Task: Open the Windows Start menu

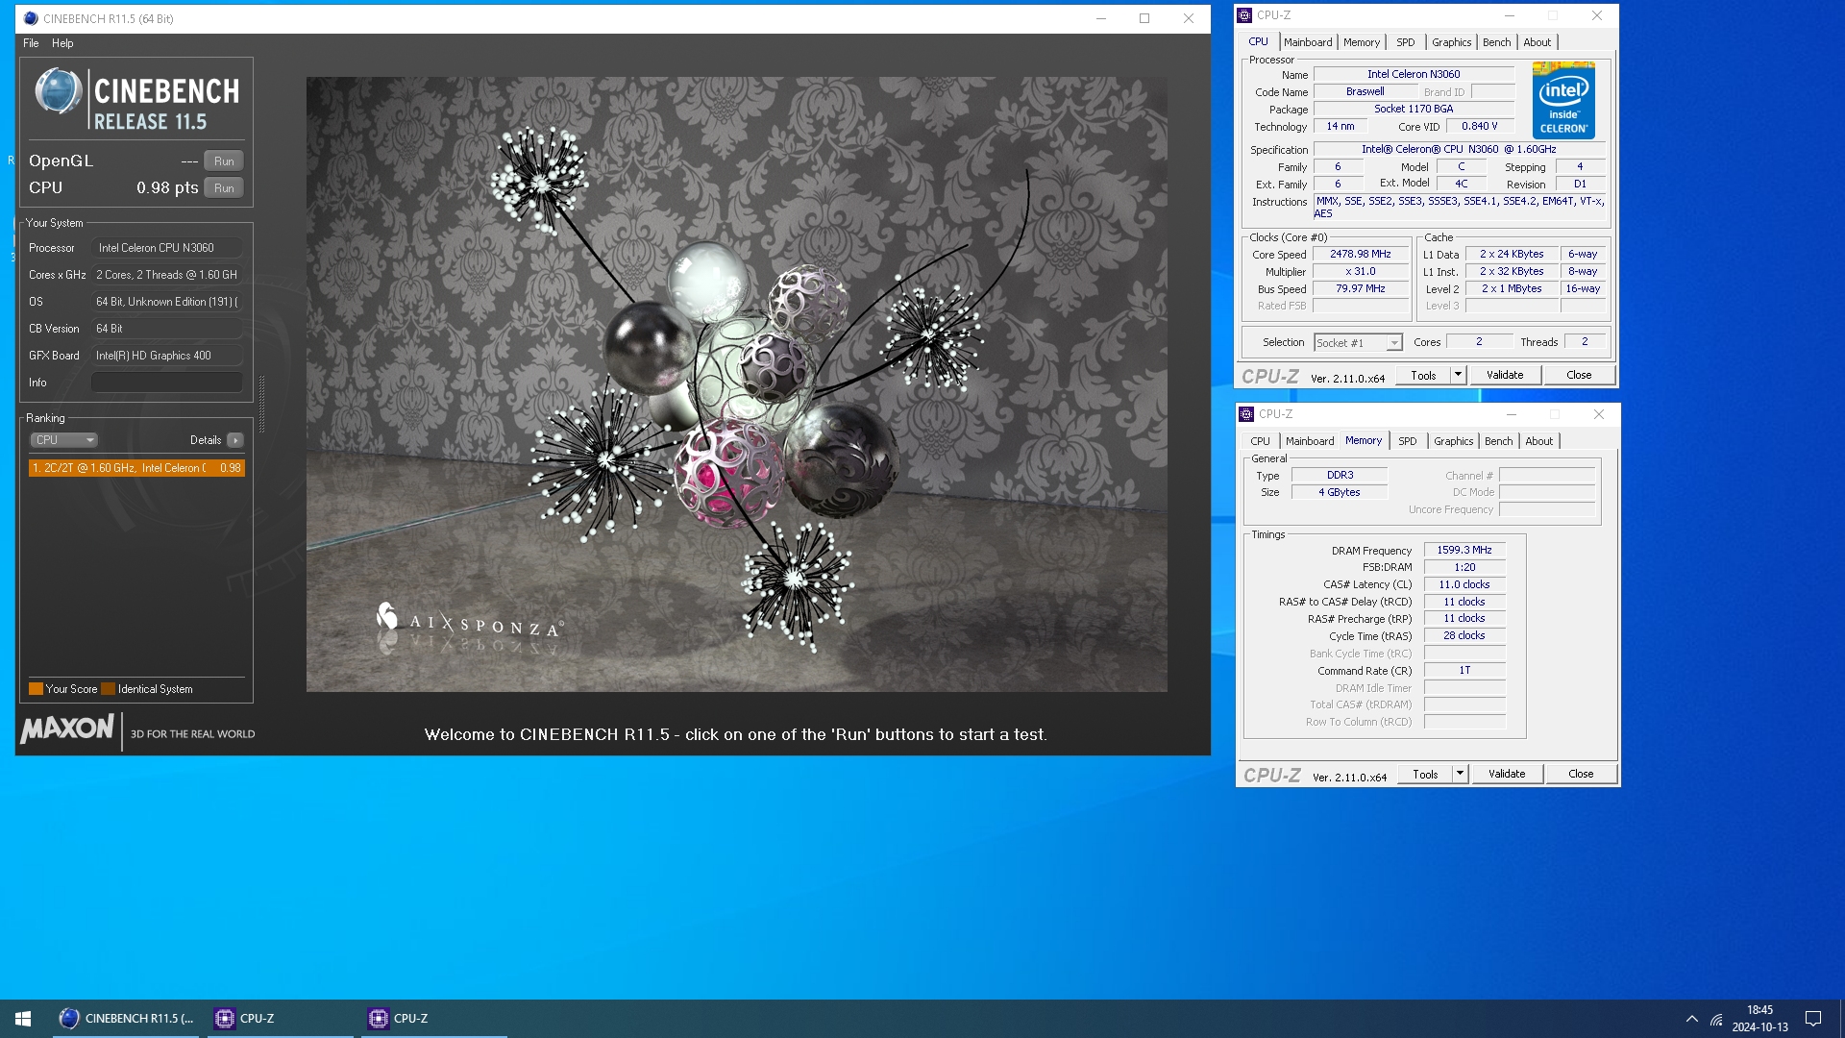Action: click(x=23, y=1019)
